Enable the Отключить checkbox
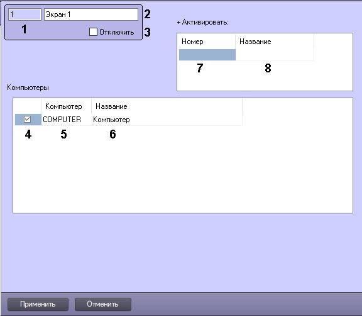This screenshot has width=362, height=316. pos(93,32)
